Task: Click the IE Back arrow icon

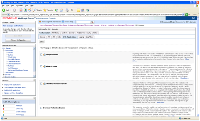Action: 4,10
